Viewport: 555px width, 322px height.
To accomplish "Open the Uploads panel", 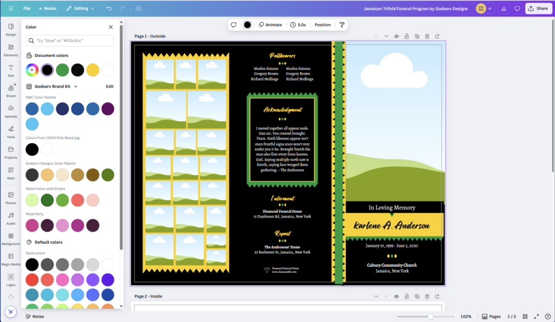I will pos(11,111).
